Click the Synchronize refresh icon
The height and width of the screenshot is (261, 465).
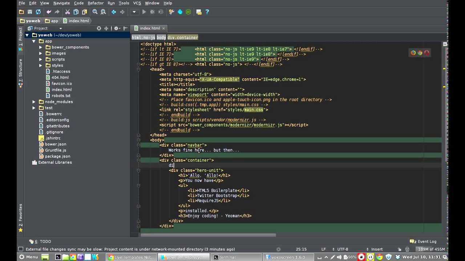(38, 12)
